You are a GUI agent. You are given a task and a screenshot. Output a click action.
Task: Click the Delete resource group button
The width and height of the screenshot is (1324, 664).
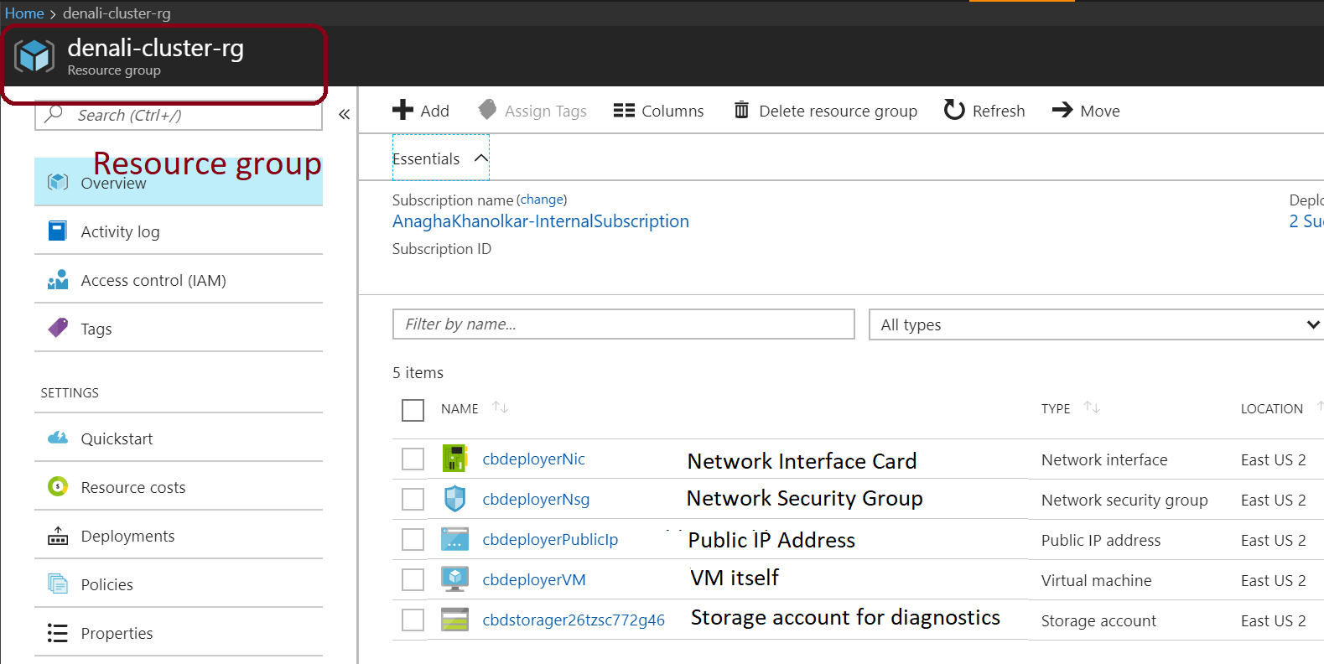826,111
